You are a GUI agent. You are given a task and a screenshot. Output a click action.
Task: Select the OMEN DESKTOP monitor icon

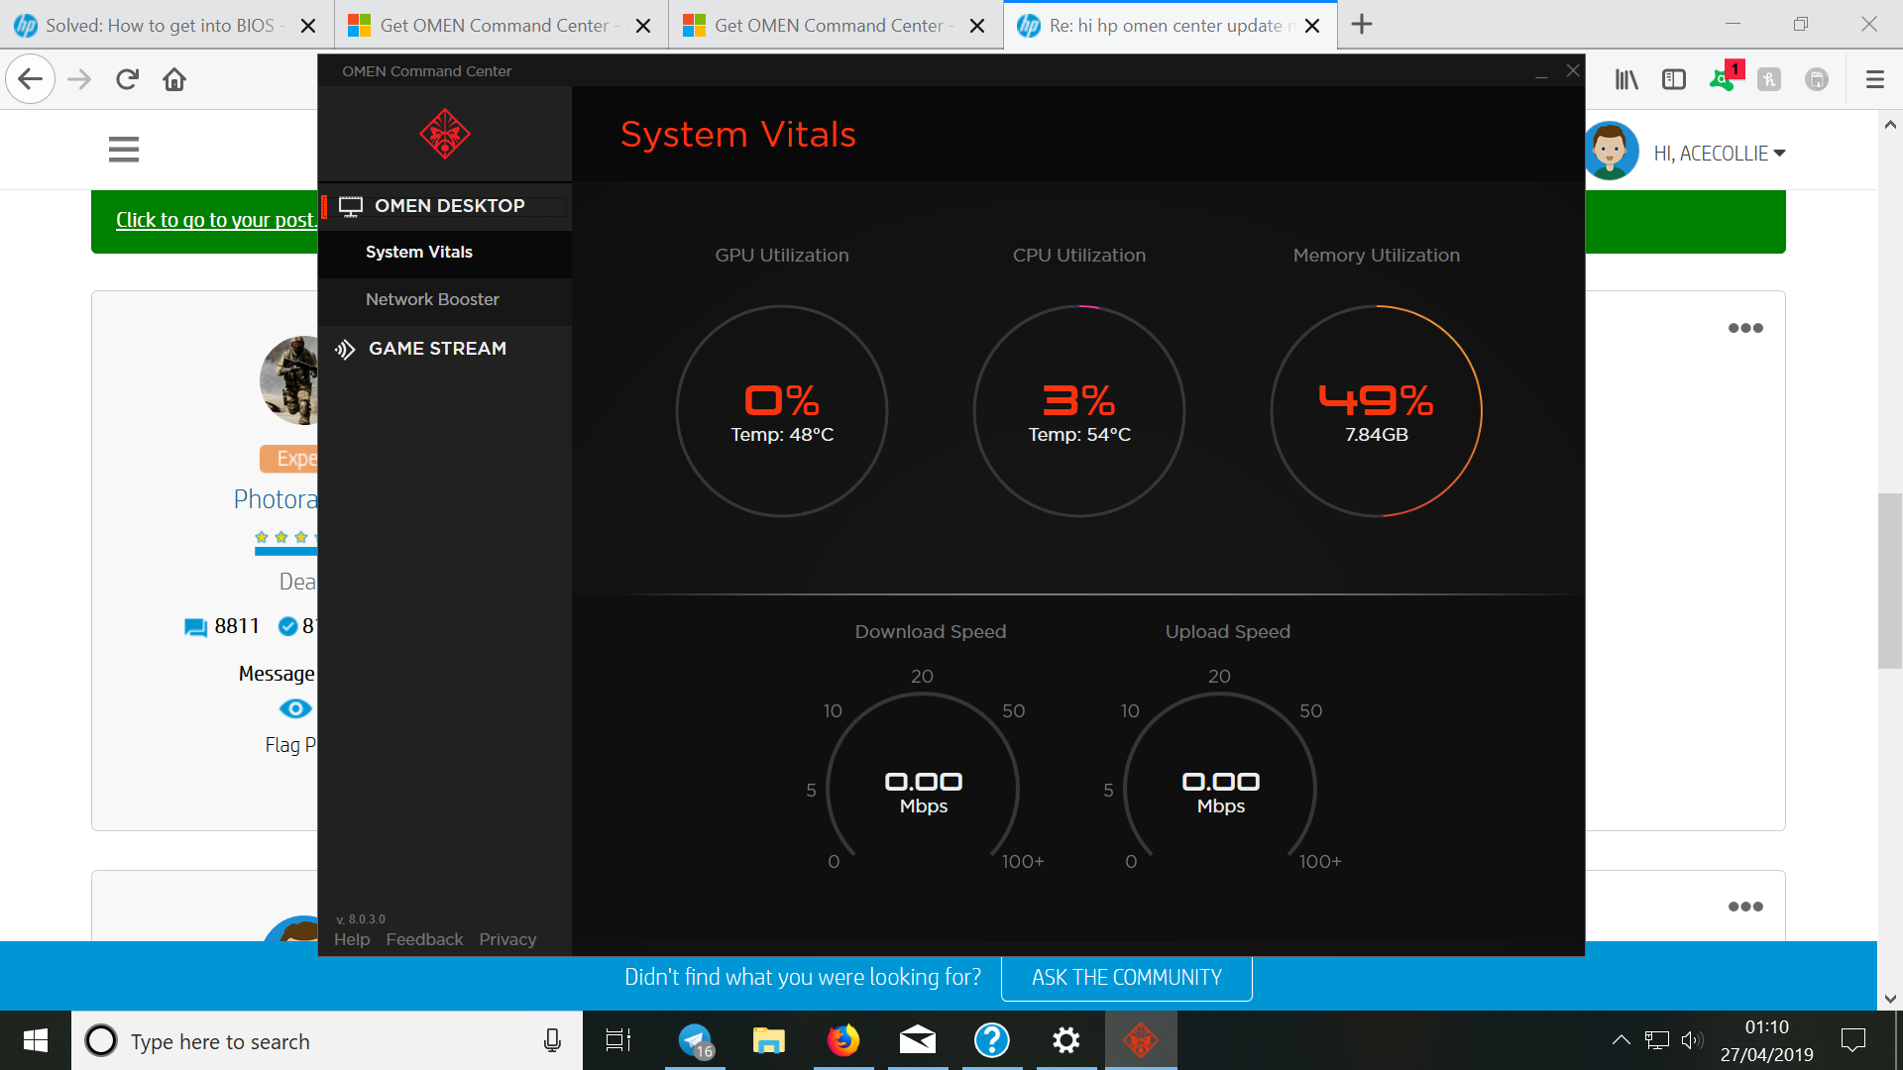coord(350,205)
